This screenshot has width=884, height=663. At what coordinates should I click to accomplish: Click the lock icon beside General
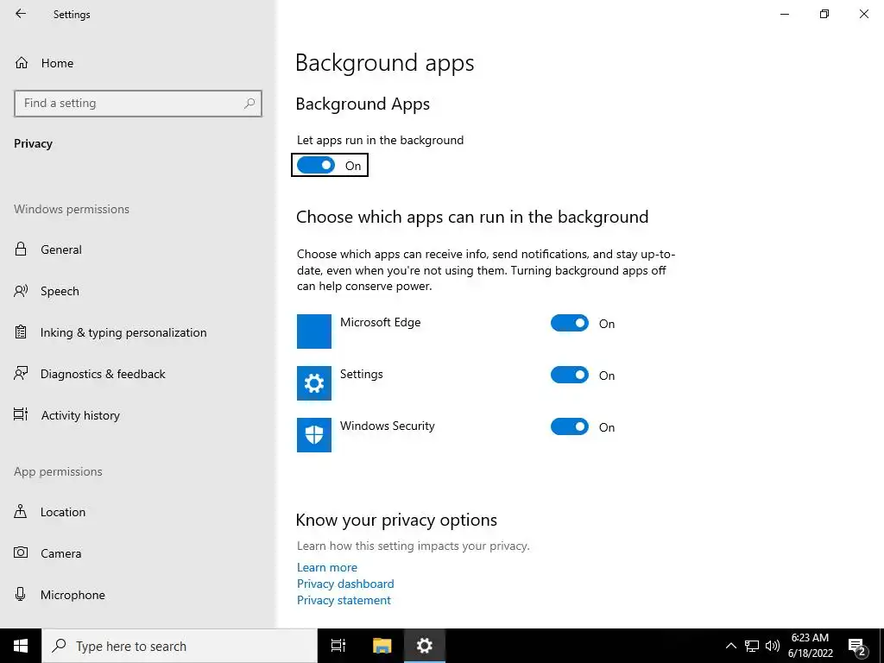point(21,249)
